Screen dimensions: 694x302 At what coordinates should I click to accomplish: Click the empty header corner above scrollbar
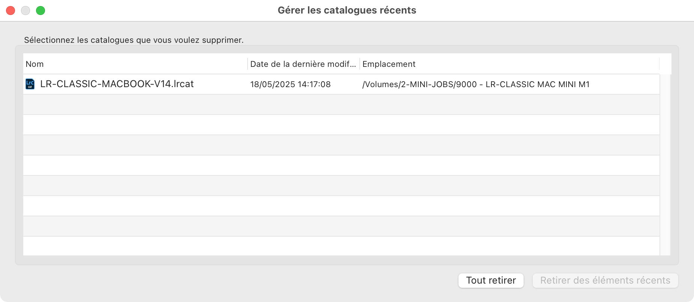click(665, 64)
